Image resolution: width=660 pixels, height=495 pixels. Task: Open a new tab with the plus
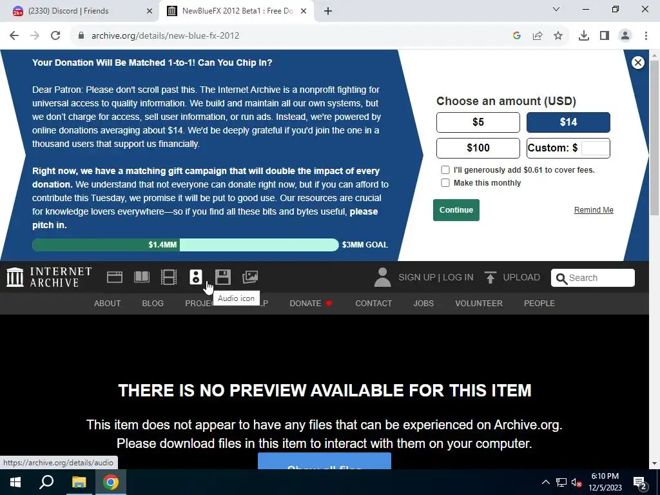[x=328, y=11]
